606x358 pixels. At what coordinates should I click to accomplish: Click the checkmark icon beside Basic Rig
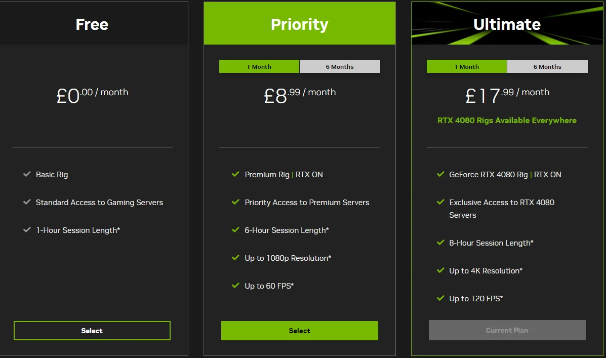tap(27, 174)
